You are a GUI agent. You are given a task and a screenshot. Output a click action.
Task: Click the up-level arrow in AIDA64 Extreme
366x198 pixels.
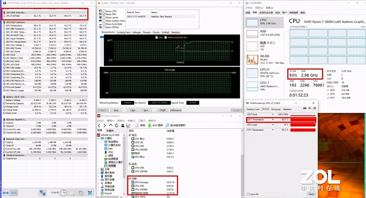(x=111, y=125)
